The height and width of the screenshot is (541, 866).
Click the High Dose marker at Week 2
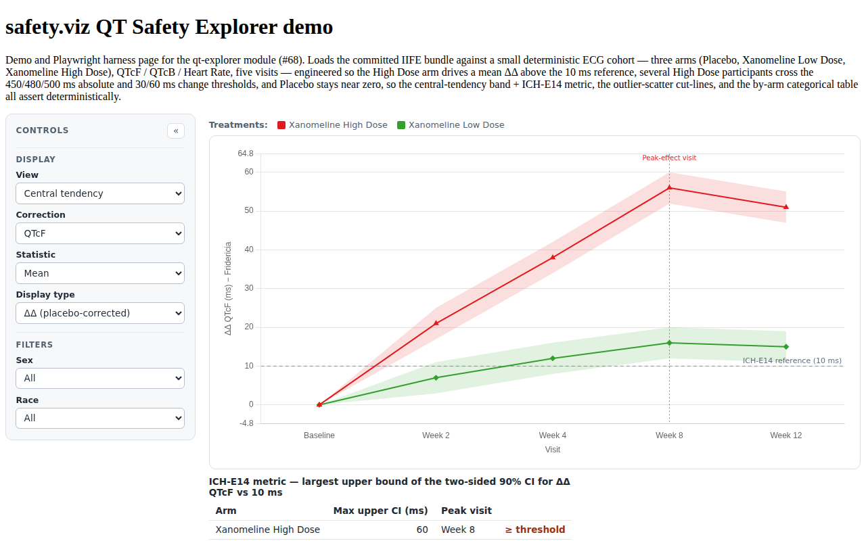click(x=436, y=323)
